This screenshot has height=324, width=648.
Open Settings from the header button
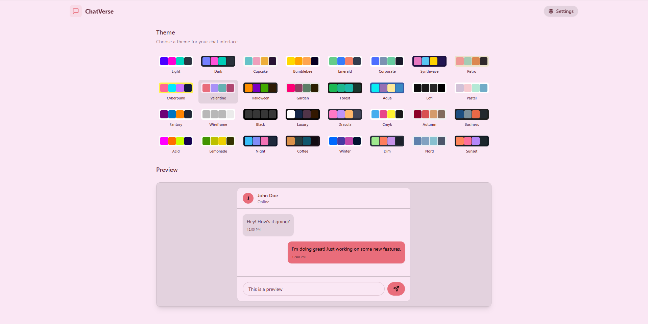tap(561, 11)
